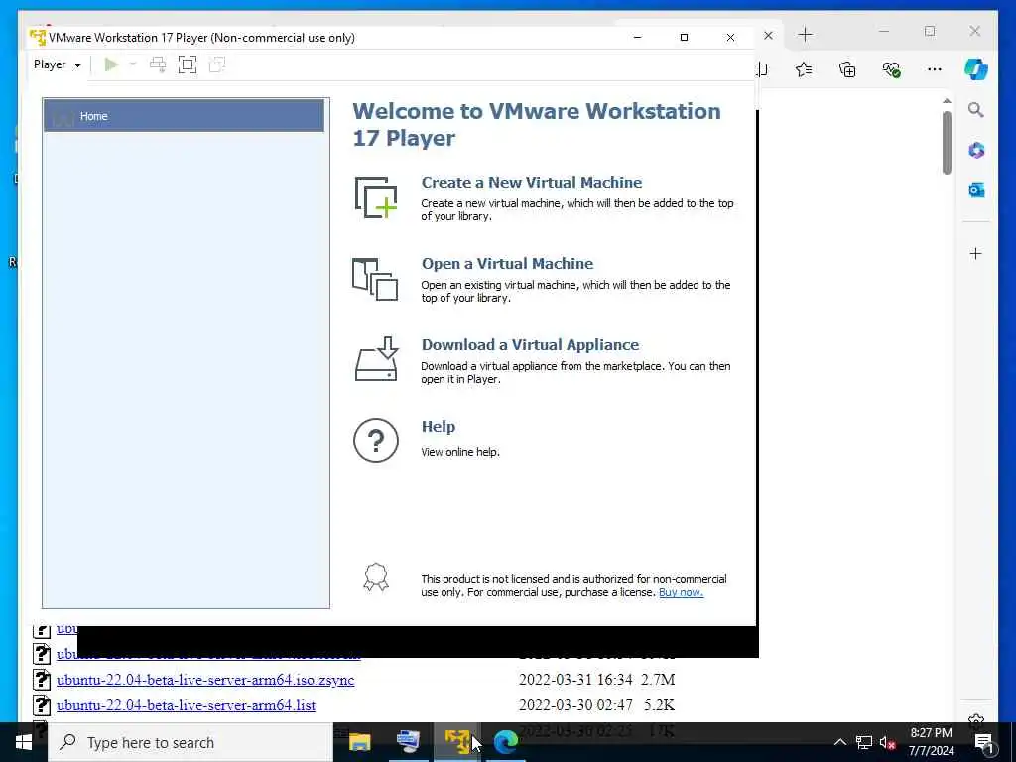Image resolution: width=1016 pixels, height=762 pixels.
Task: Open File Explorer from the taskbar
Action: (x=359, y=742)
